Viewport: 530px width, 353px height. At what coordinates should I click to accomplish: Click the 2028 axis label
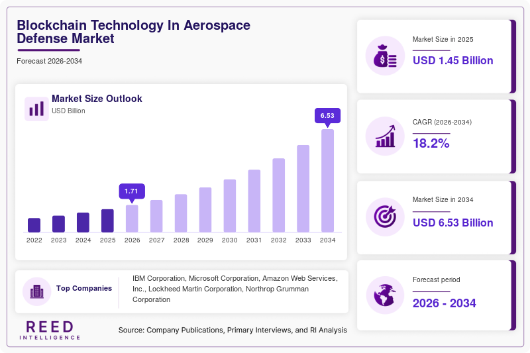pyautogui.click(x=181, y=240)
